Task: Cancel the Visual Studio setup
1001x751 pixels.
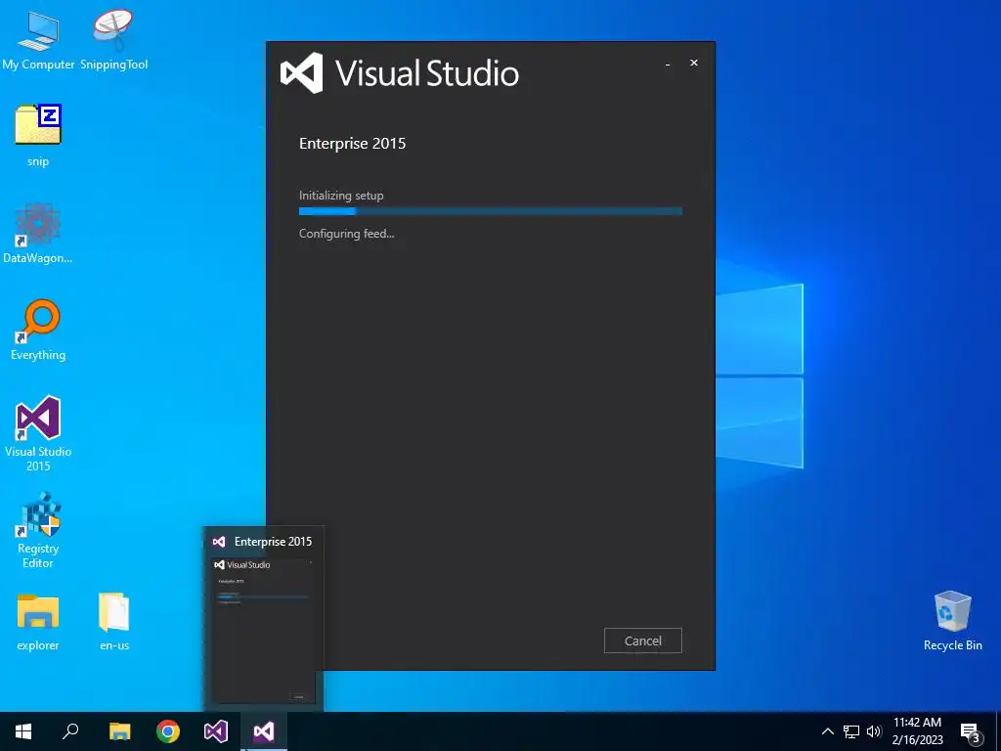Action: [642, 641]
